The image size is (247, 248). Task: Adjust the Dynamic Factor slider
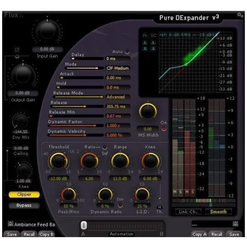[x=76, y=125]
